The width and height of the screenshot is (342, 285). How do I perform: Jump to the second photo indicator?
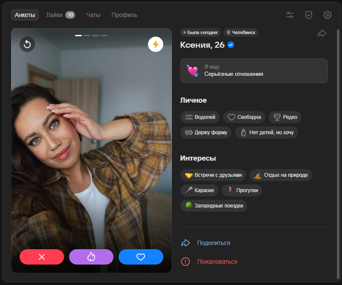(87, 36)
